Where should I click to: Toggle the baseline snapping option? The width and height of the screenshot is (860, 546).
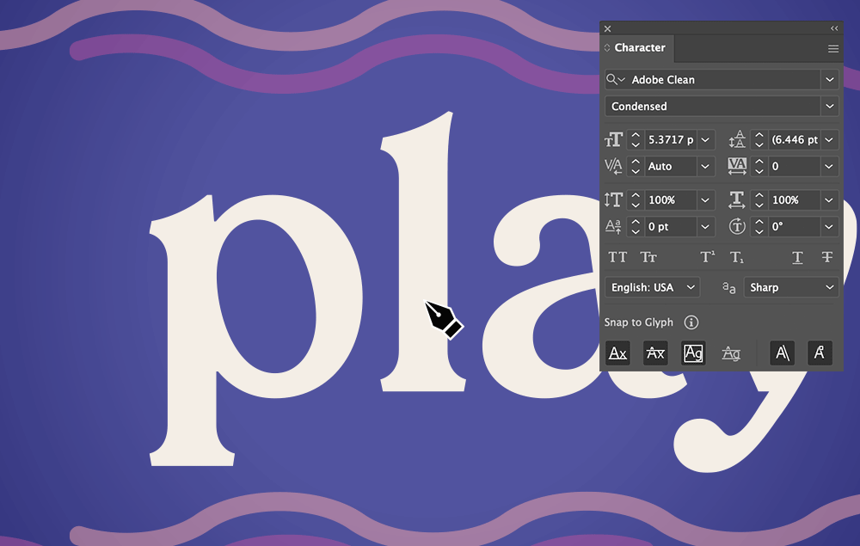[x=617, y=353]
